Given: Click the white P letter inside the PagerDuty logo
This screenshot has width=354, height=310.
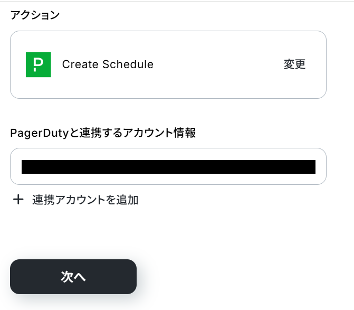Looking at the screenshot, I should (x=38, y=64).
